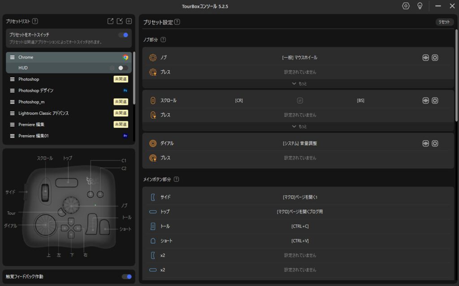Screen dimensions: 459x286
Task: Open HUD settings gear icon
Action: 112,68
